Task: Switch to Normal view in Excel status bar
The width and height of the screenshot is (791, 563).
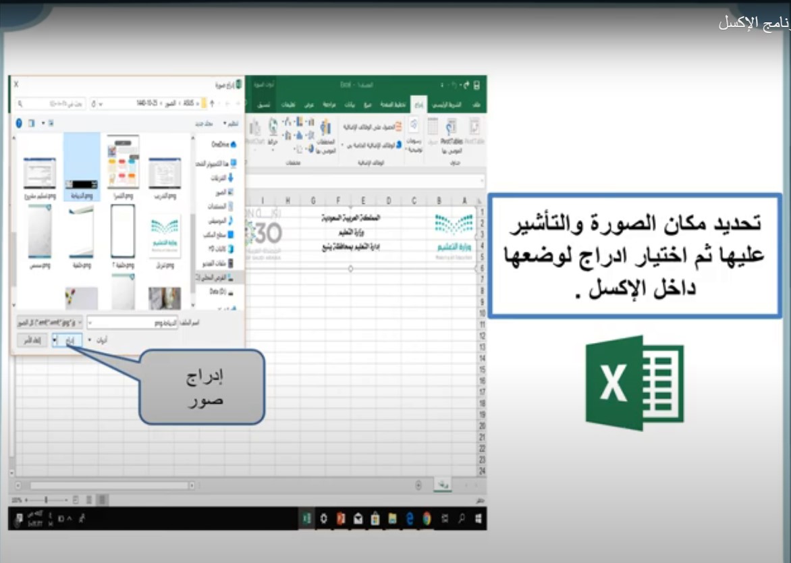Action: pos(102,500)
